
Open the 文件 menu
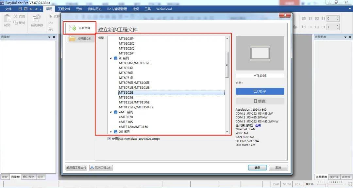point(8,9)
